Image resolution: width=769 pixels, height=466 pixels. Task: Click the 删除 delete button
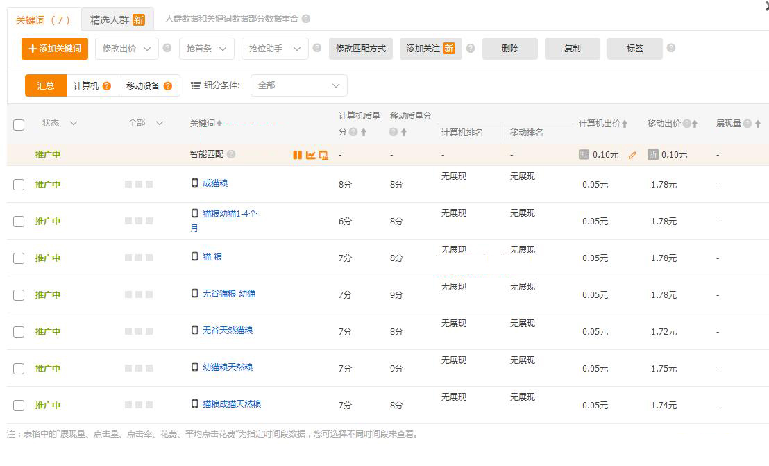[509, 49]
